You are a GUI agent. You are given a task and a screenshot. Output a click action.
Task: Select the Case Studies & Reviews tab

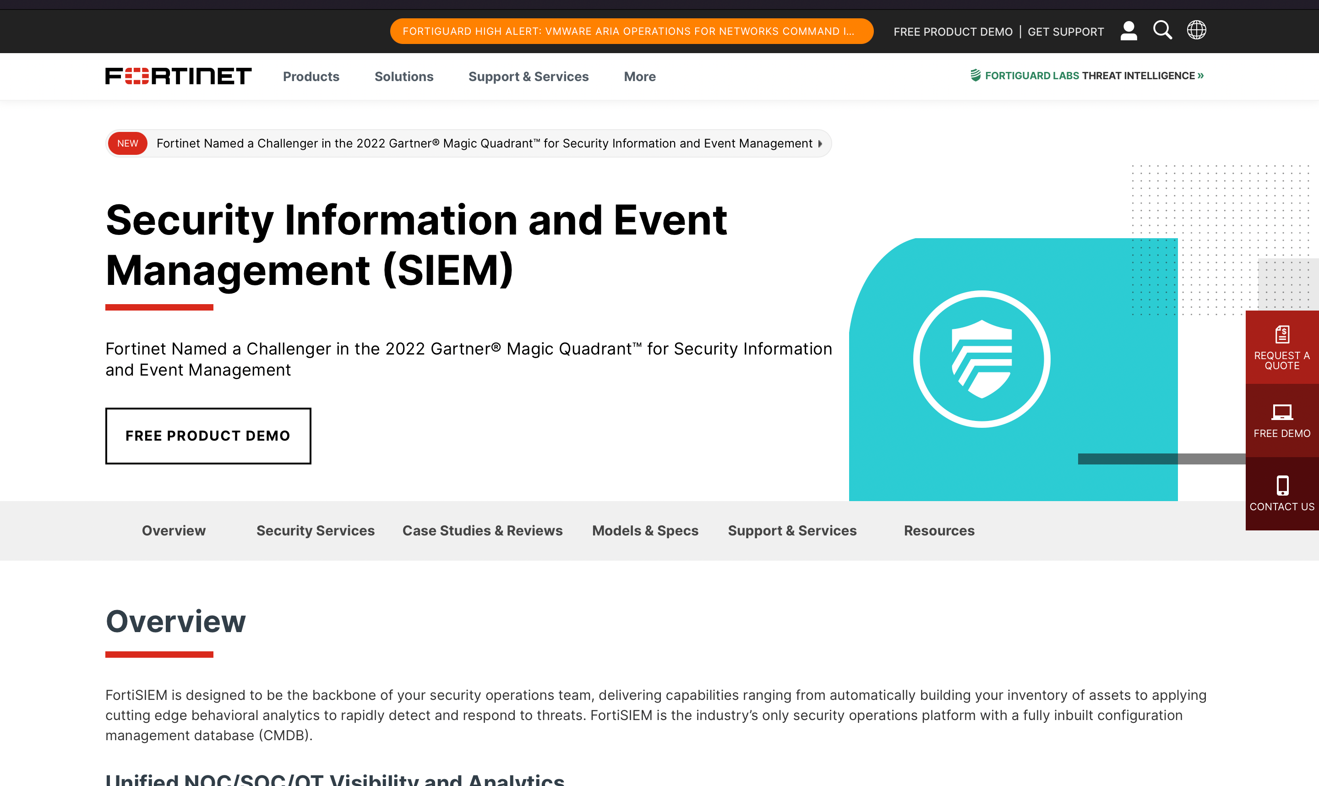click(x=482, y=531)
